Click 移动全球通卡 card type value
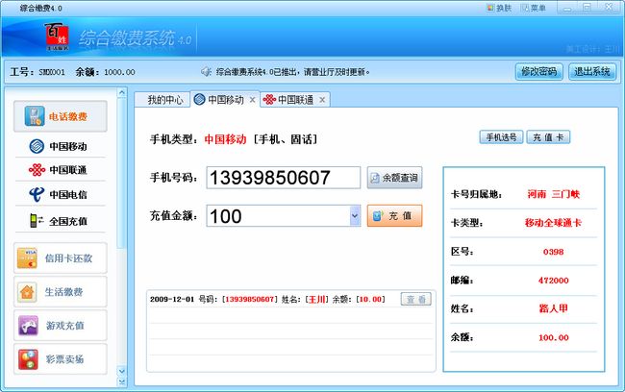The height and width of the screenshot is (392, 625). 553,223
